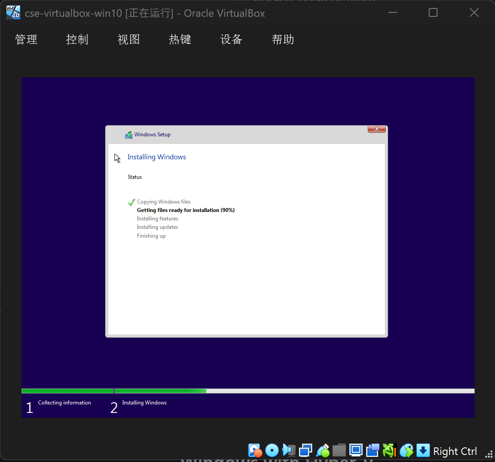Click the hard disk activity indicator icon

coord(255,450)
